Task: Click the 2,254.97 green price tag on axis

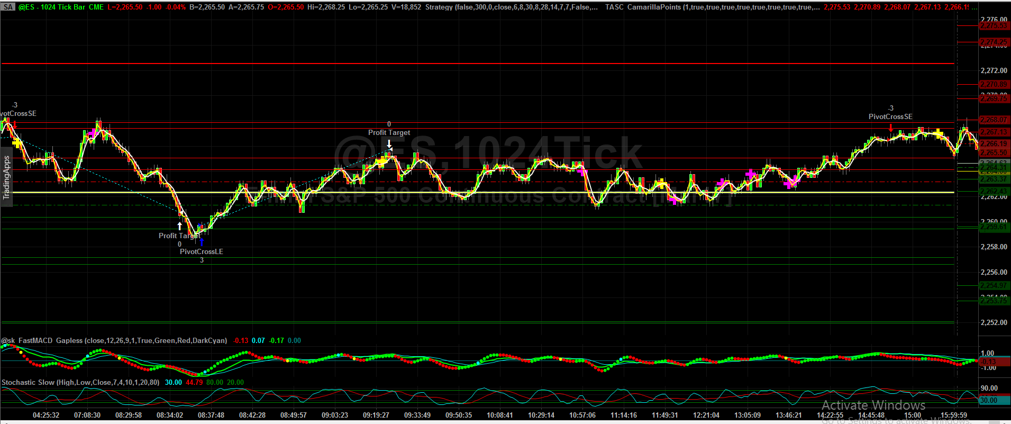Action: [994, 285]
